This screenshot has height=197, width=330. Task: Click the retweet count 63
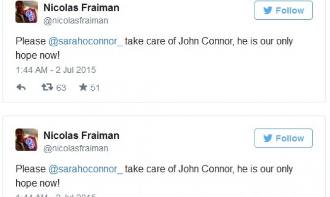pyautogui.click(x=61, y=88)
